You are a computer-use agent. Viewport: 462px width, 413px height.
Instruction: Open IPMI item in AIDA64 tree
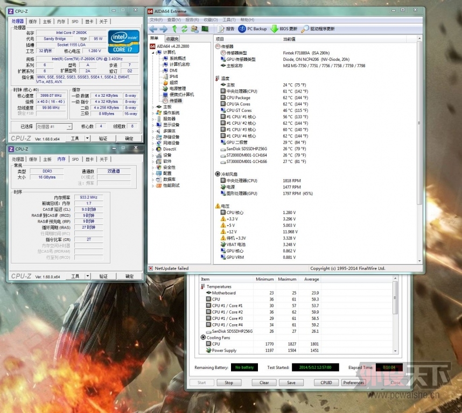click(x=171, y=76)
